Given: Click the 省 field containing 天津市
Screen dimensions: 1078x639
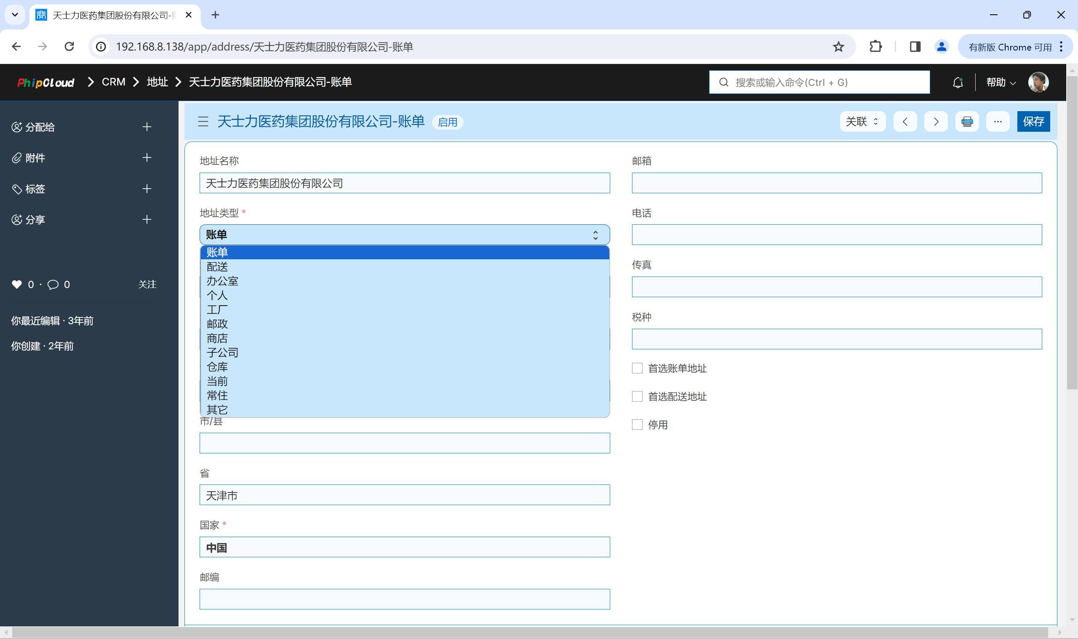Looking at the screenshot, I should click(404, 495).
